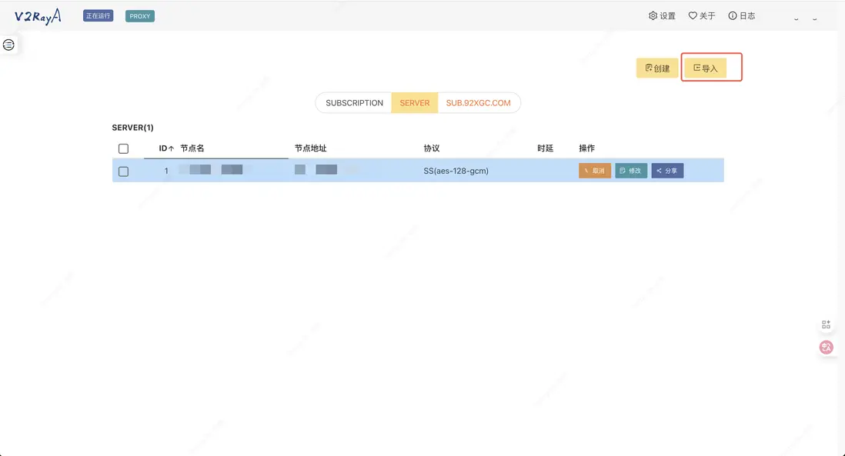
Task: Open the round sidebar menu icon
Action: click(8, 45)
